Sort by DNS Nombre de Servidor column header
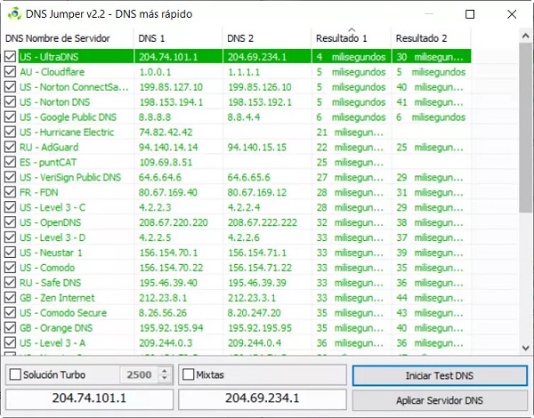This screenshot has width=534, height=418. pyautogui.click(x=68, y=38)
